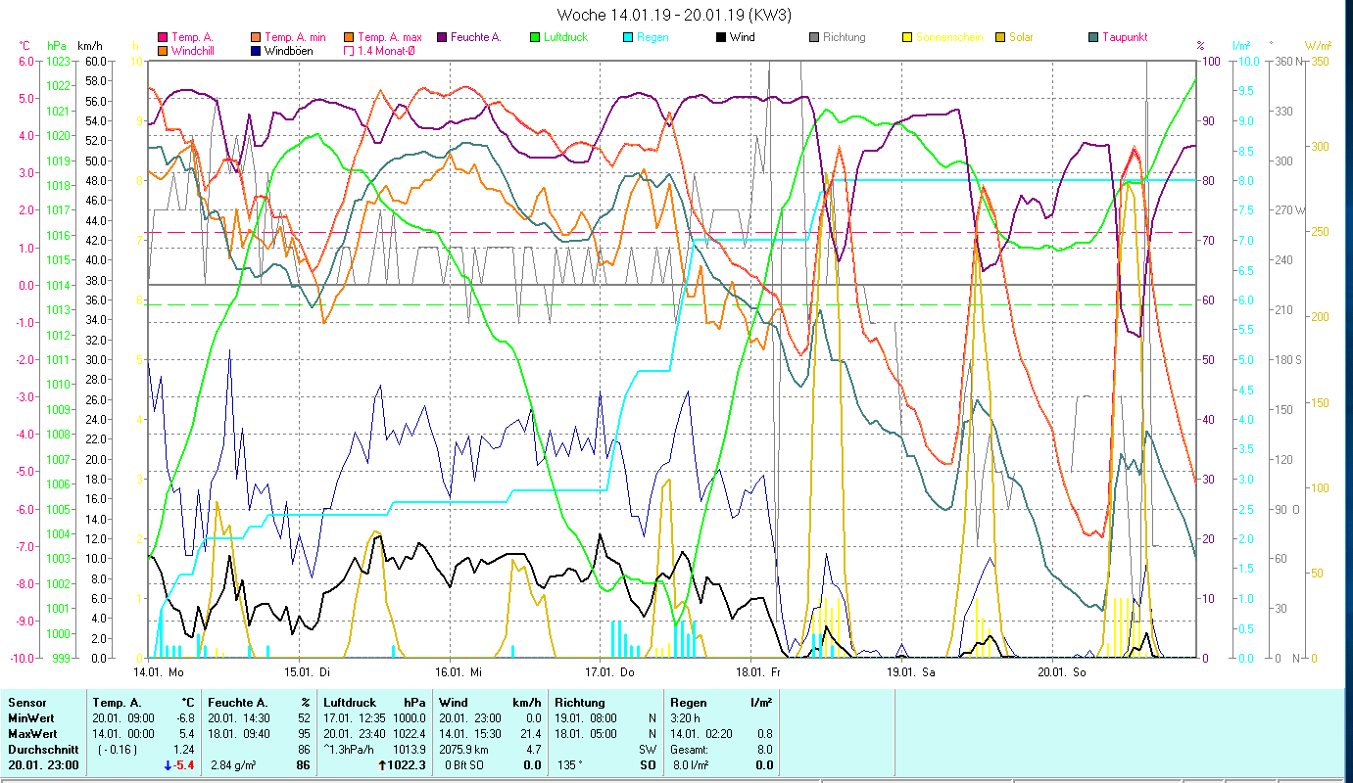Click the blue Windböen legend swatch
The image size is (1353, 783).
(255, 50)
